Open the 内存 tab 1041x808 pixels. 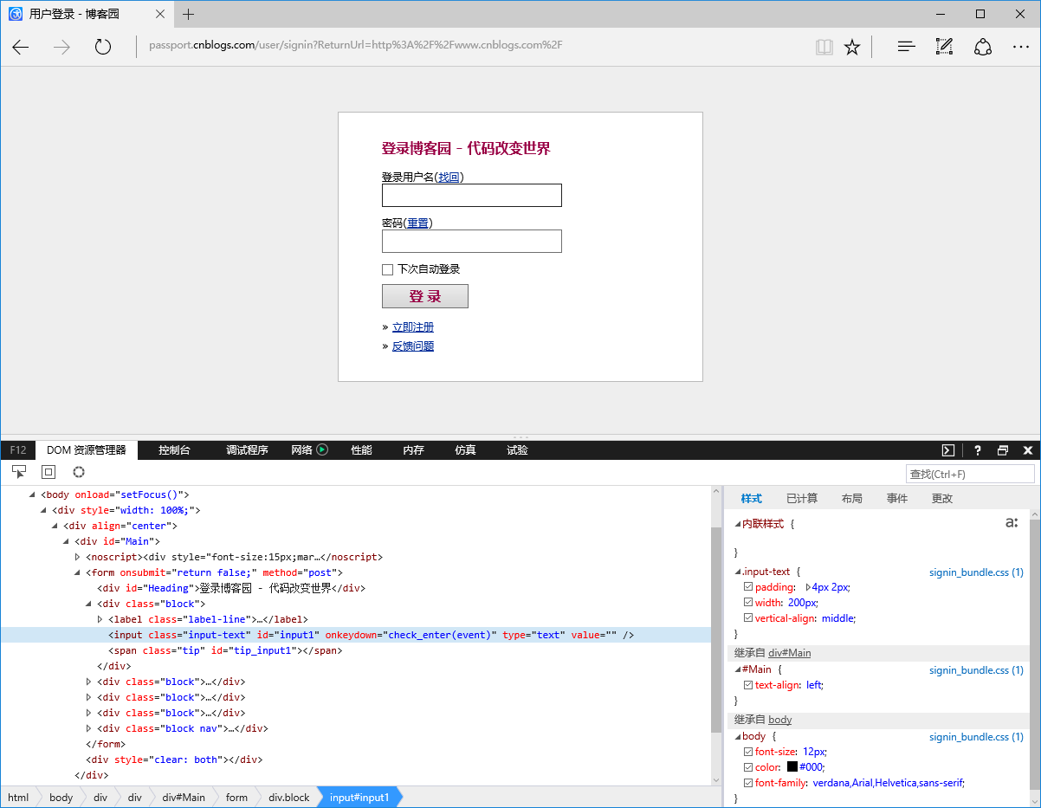click(x=413, y=450)
